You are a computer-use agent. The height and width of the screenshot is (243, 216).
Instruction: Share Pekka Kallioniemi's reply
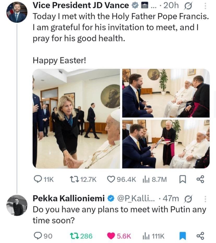click(200, 236)
